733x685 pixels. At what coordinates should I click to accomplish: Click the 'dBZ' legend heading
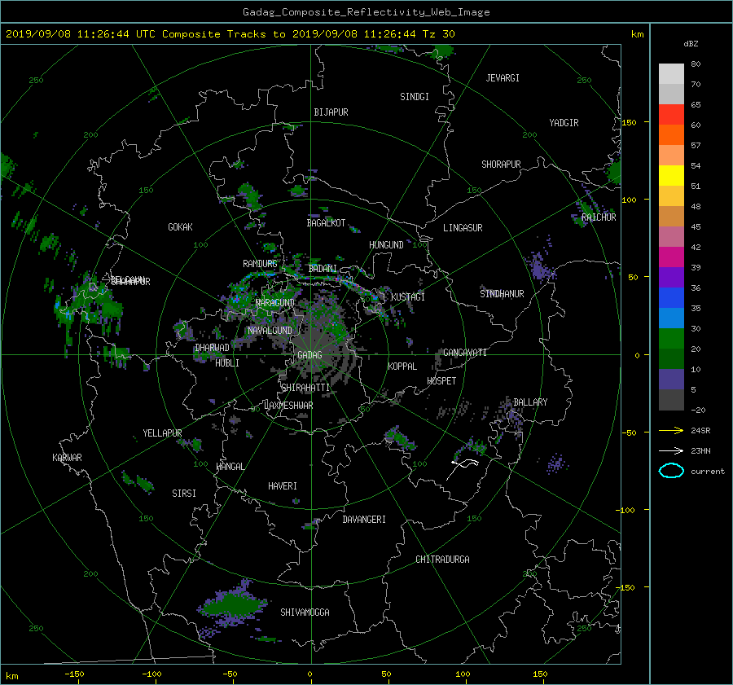[691, 44]
